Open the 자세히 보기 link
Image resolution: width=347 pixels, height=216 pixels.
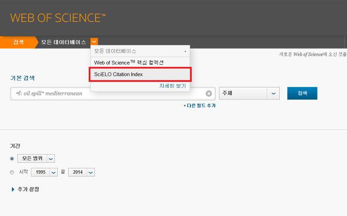click(x=172, y=86)
